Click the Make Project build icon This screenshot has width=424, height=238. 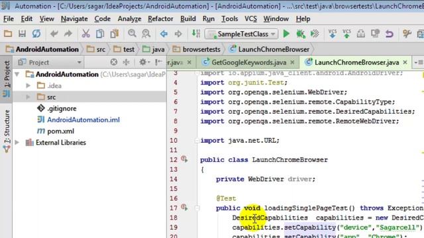tap(196, 34)
